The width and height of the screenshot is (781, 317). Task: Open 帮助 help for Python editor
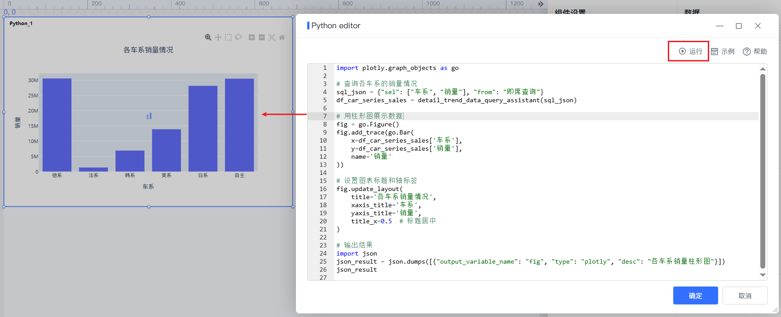755,52
